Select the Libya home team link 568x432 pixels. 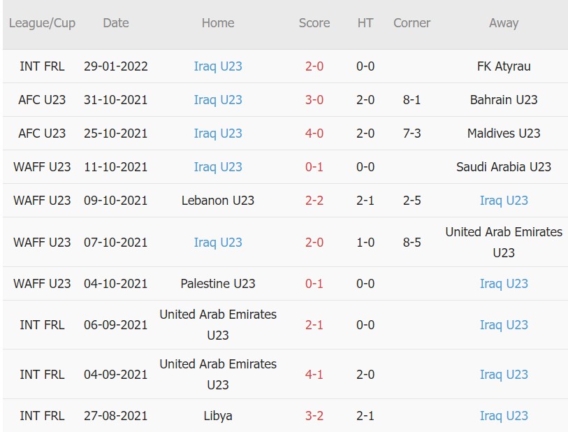(218, 415)
